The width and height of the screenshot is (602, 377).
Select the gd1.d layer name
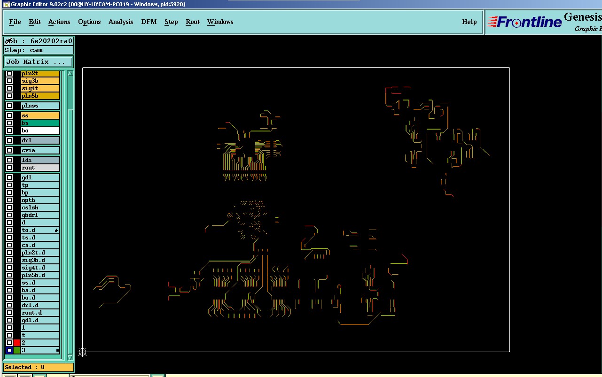pos(40,320)
